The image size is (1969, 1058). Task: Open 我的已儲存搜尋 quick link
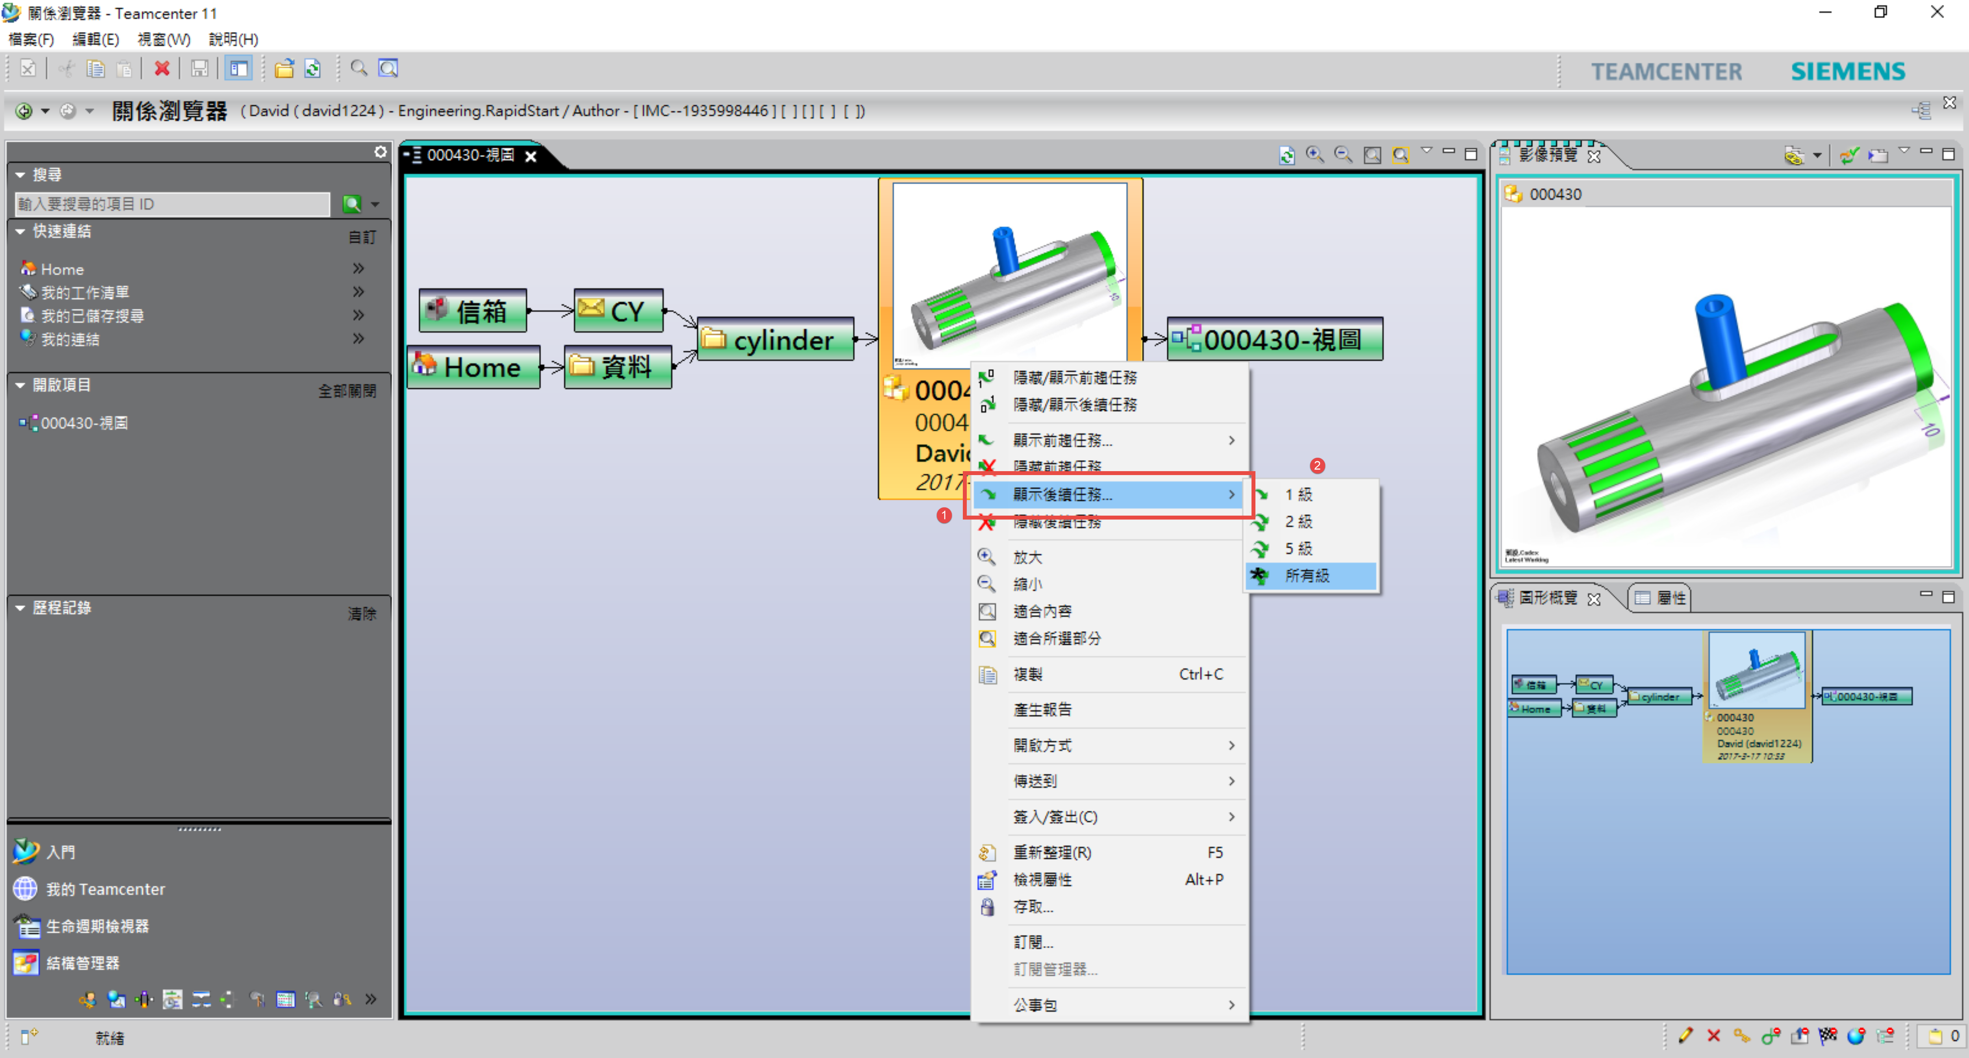(92, 316)
